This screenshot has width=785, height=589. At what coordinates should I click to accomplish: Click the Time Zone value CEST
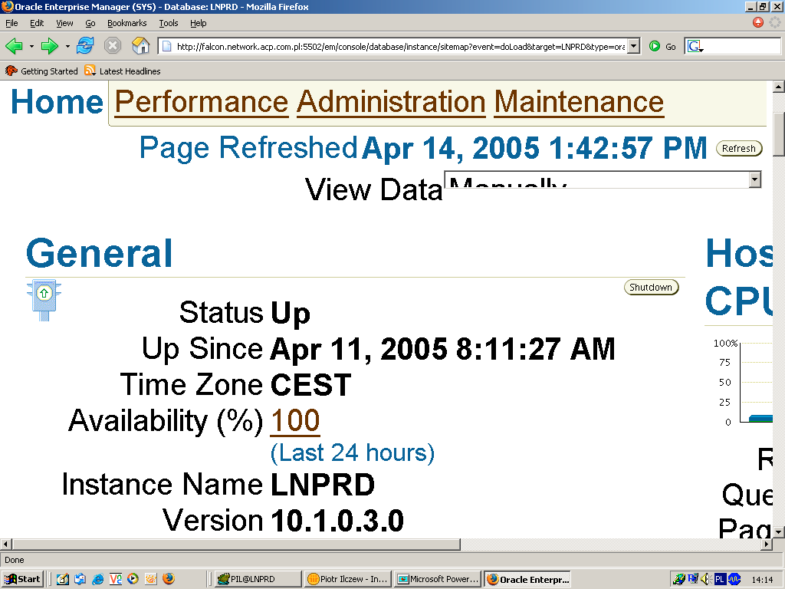click(311, 385)
